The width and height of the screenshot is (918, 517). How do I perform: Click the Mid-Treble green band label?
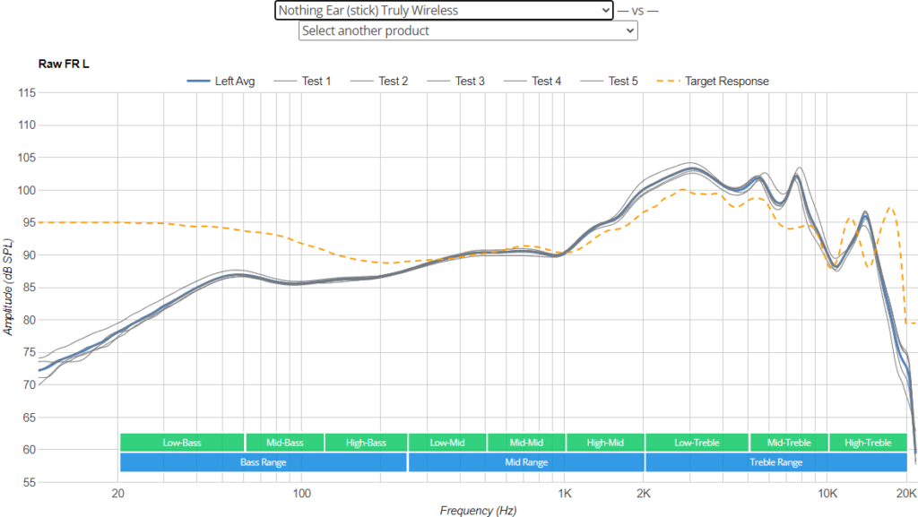[789, 443]
